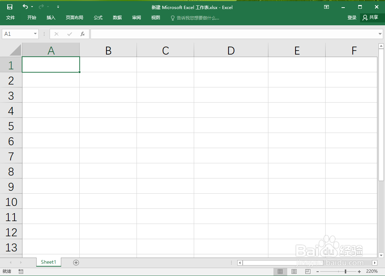Switch to the 数据 ribbon tab

(x=117, y=18)
